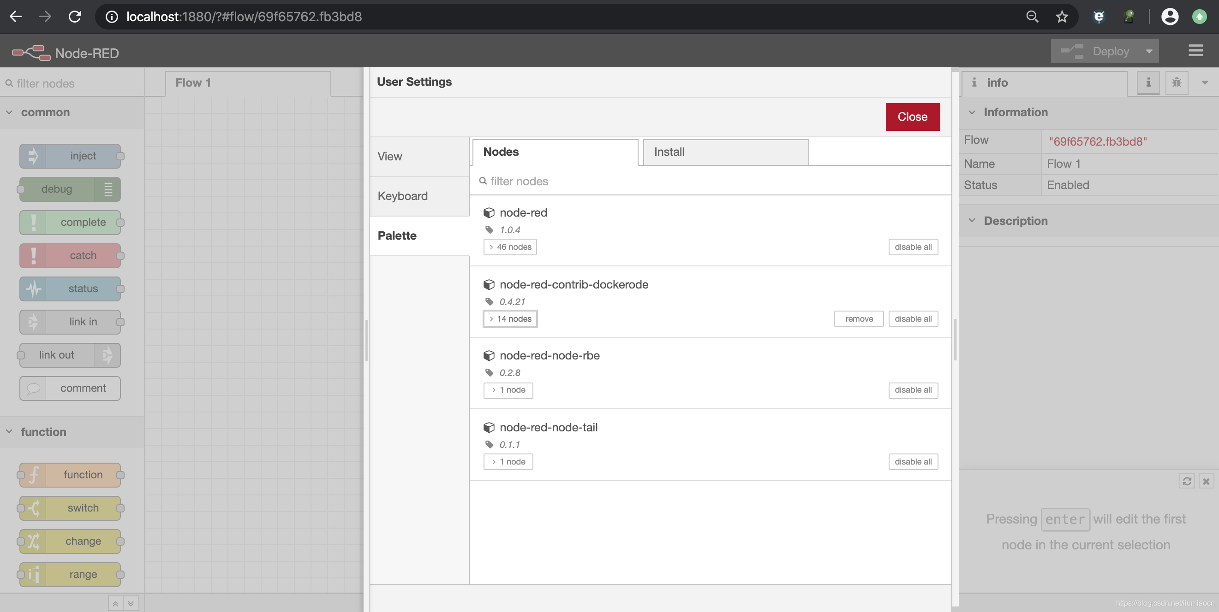Open the browser profile avatar
This screenshot has width=1219, height=612.
coord(1169,17)
